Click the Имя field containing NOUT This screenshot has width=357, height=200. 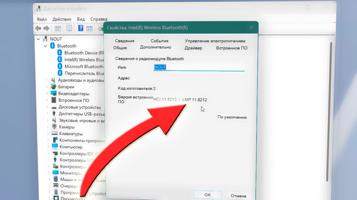pos(199,67)
